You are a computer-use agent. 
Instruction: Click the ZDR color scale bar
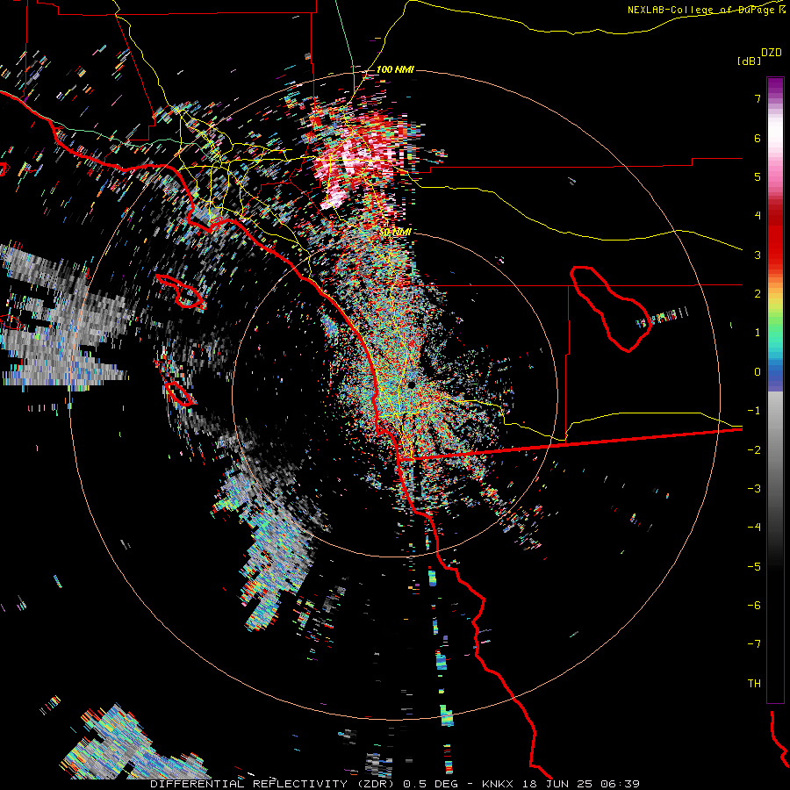pos(775,390)
